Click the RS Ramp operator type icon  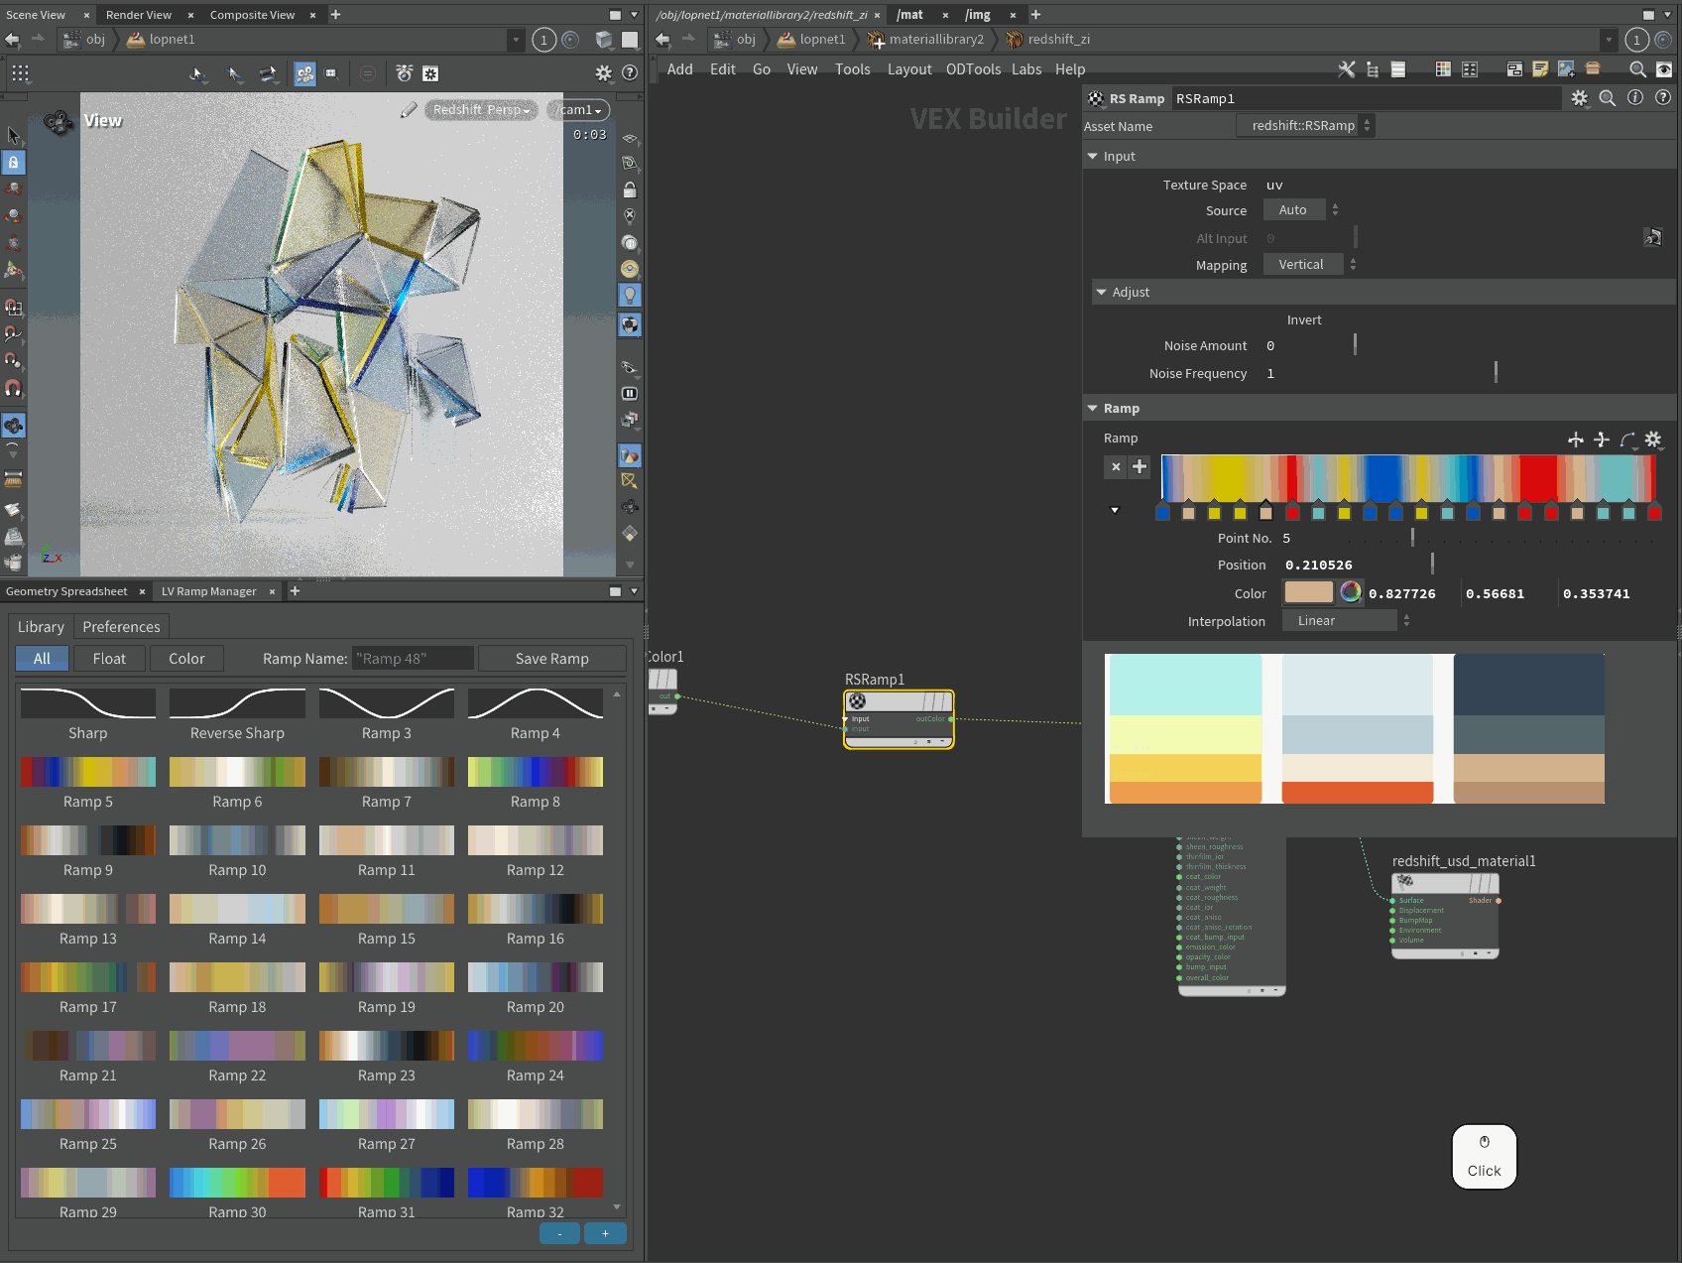[x=1096, y=98]
